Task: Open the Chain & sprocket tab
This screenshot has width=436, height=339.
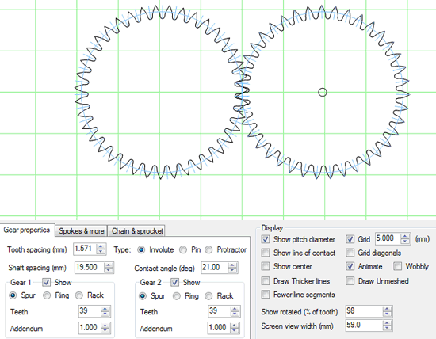Action: [x=137, y=231]
